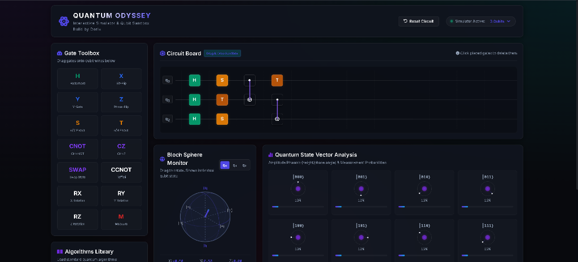
Task: Click the Bloch Sphere Monitor globe icon
Action: click(162, 159)
